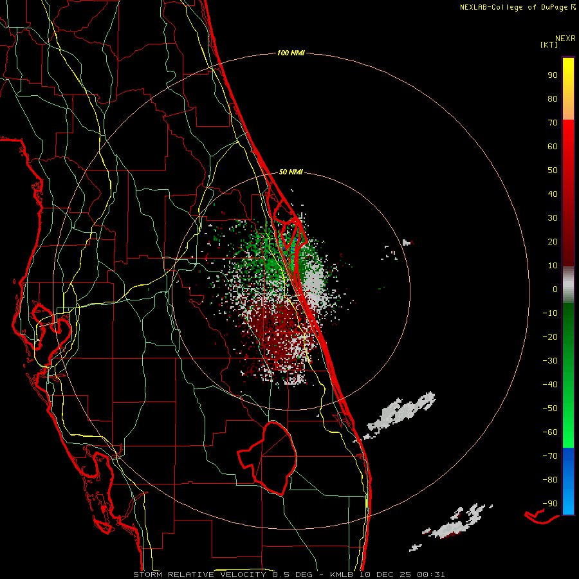The image size is (579, 579).
Task: Click the [KT] units label
Action: click(549, 44)
